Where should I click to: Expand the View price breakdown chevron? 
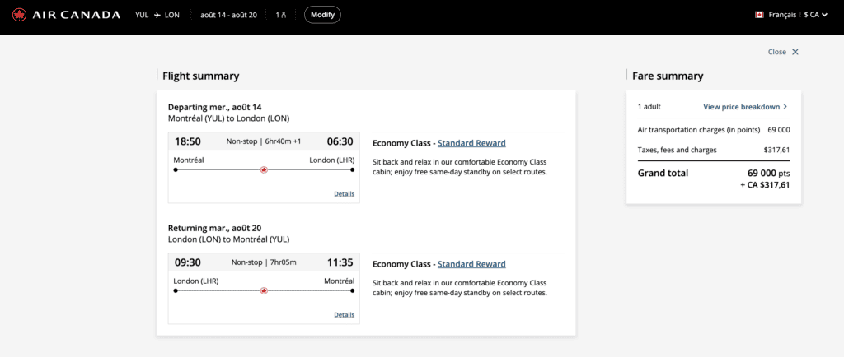[x=785, y=107]
